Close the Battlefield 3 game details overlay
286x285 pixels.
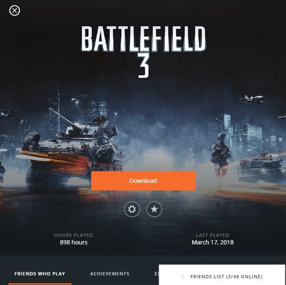(x=15, y=10)
